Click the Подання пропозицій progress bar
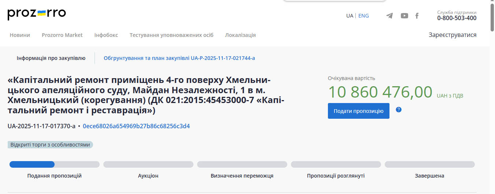This screenshot has width=495, height=194. (54, 164)
